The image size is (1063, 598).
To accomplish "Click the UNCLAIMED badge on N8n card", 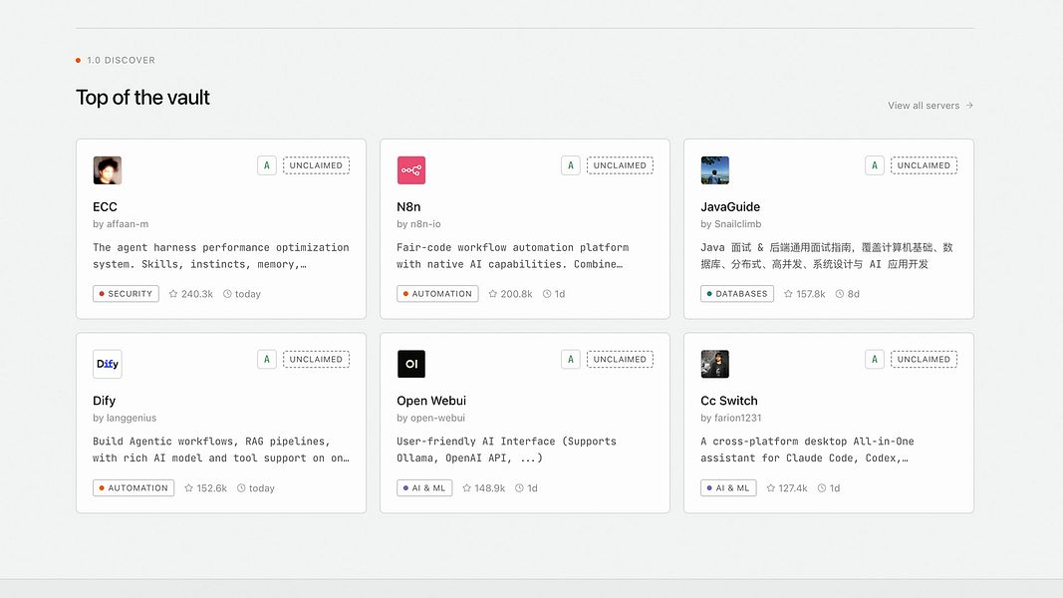I will (620, 165).
